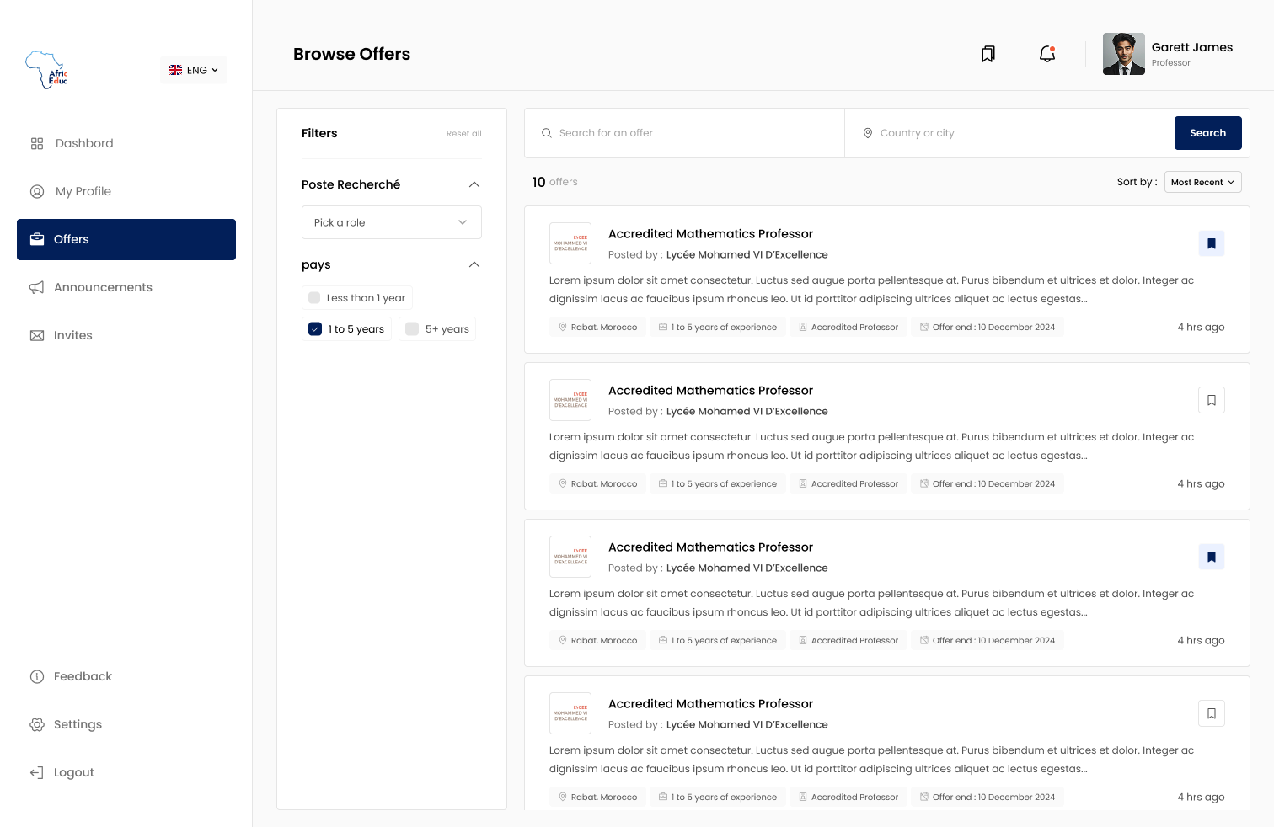Click the My Profile user icon
Viewport: 1274px width, 827px height.
(37, 191)
